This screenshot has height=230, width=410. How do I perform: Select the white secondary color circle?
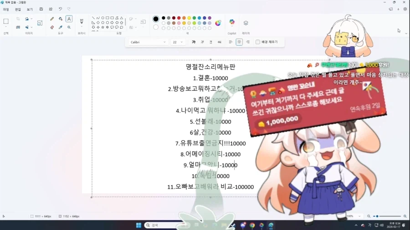point(156,27)
